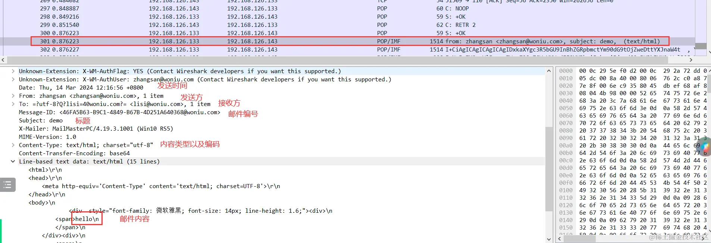Select the Subject: demo line
This screenshot has width=711, height=243.
pyautogui.click(x=41, y=121)
